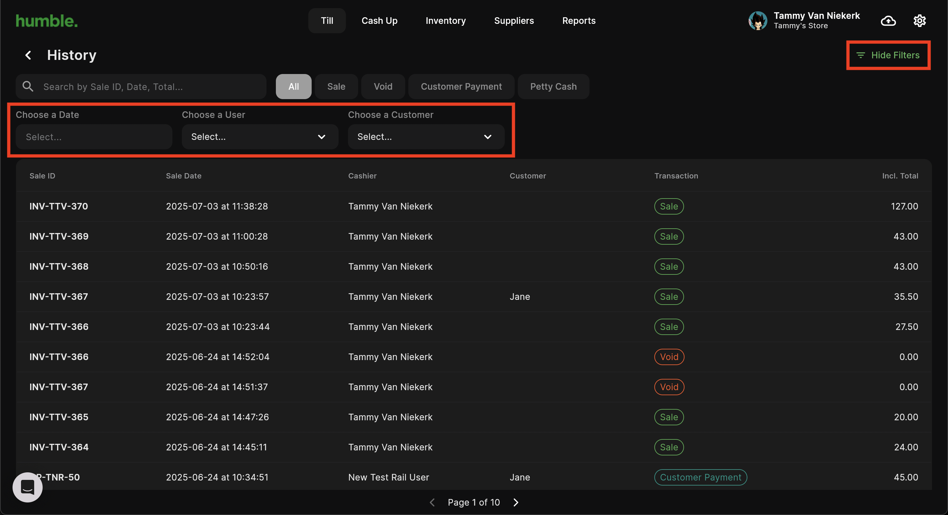Image resolution: width=948 pixels, height=515 pixels.
Task: Go to the Suppliers tab
Action: coord(514,21)
